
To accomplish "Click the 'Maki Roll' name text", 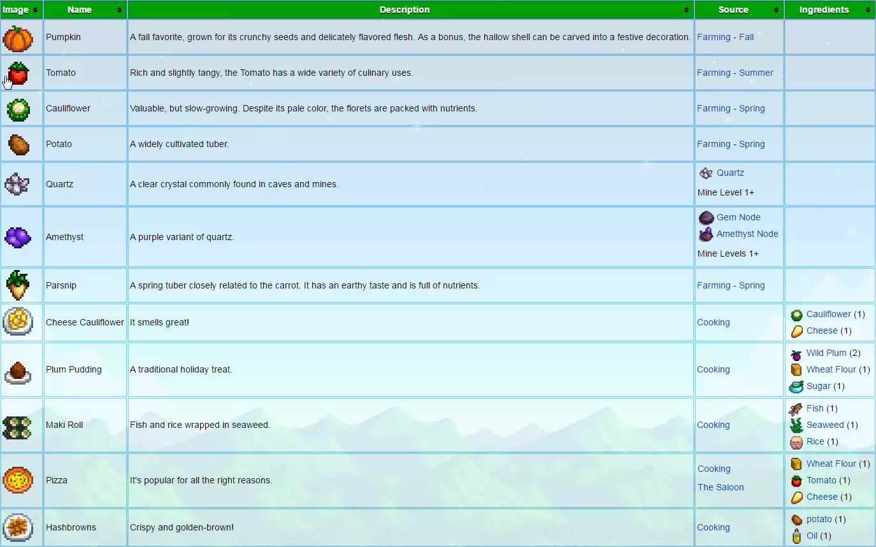I will 64,425.
